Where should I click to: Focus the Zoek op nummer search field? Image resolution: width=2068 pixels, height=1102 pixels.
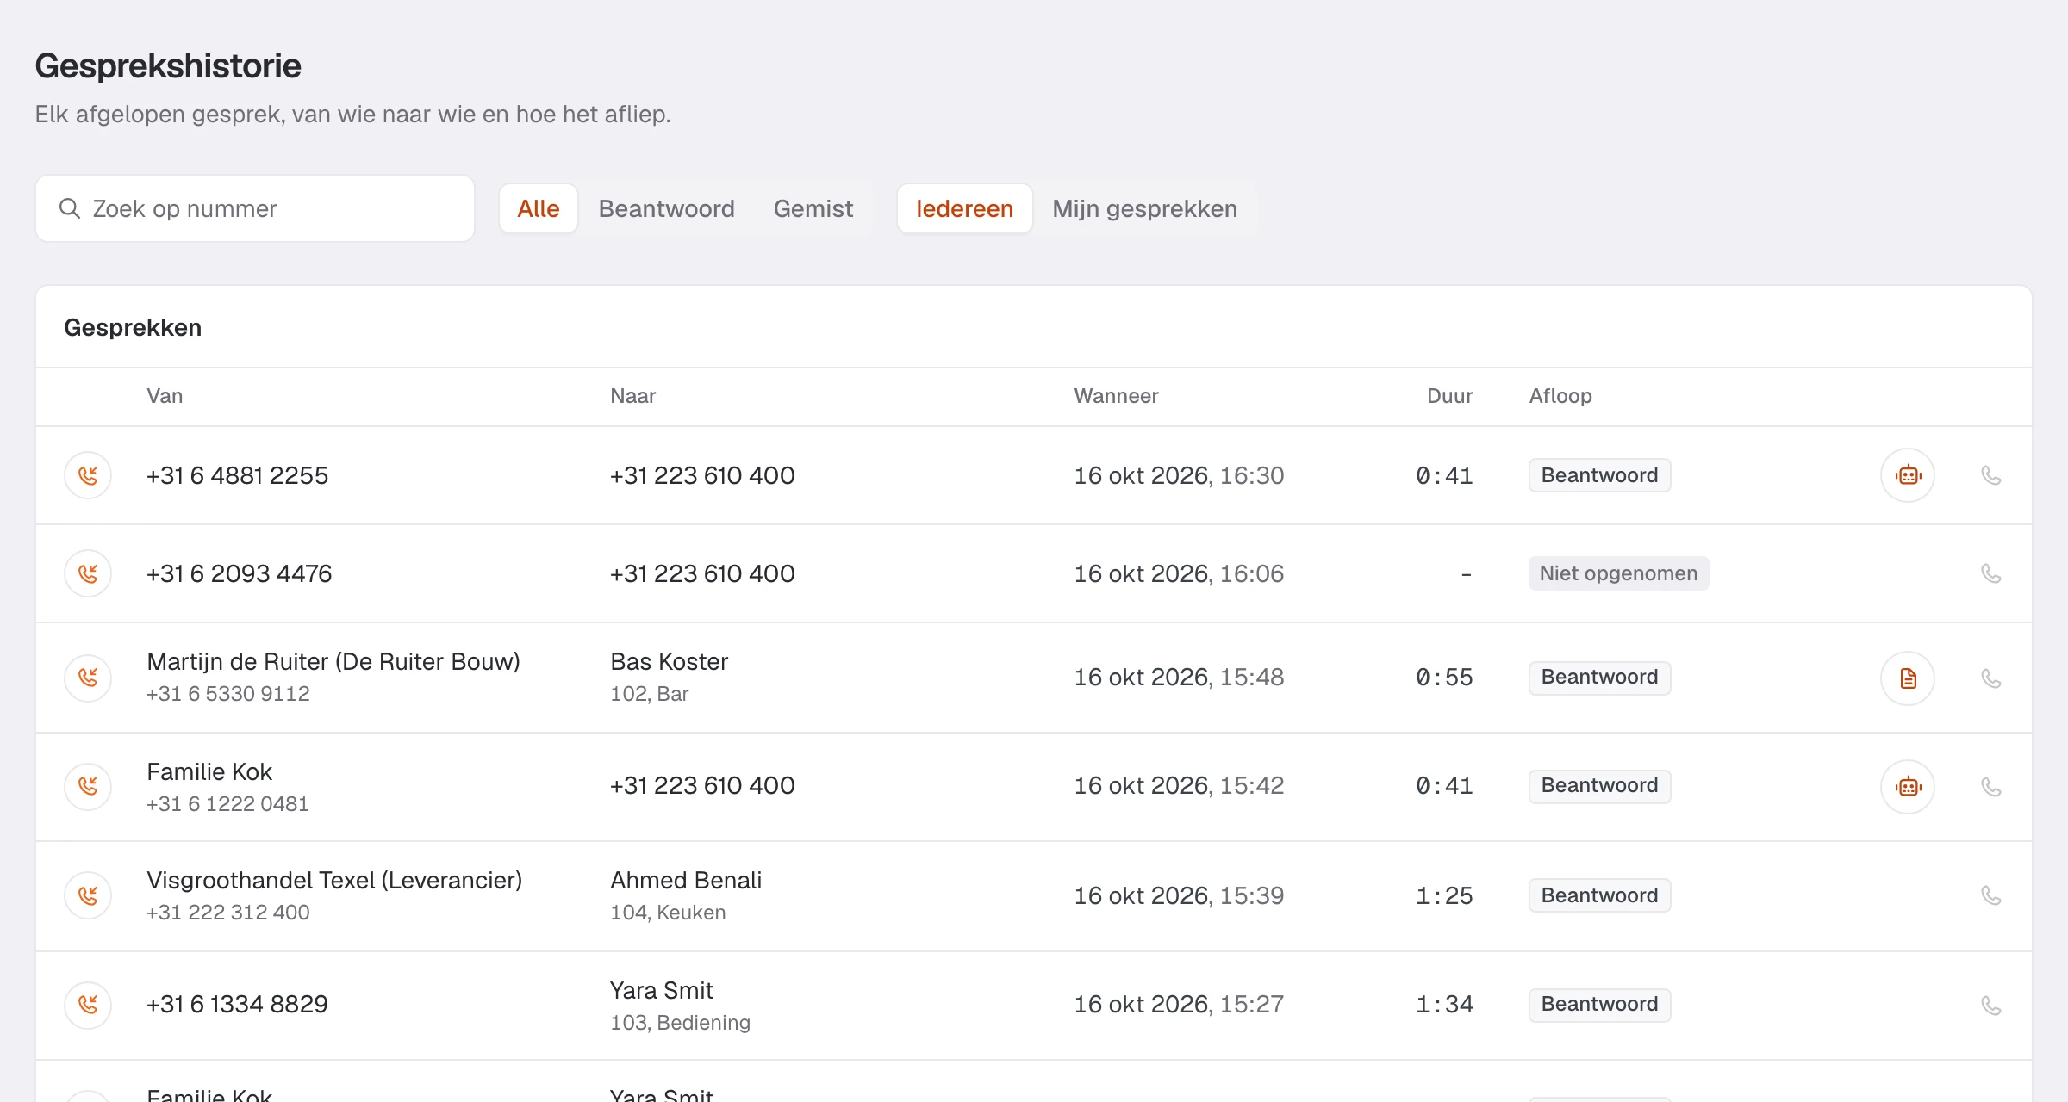click(x=255, y=208)
